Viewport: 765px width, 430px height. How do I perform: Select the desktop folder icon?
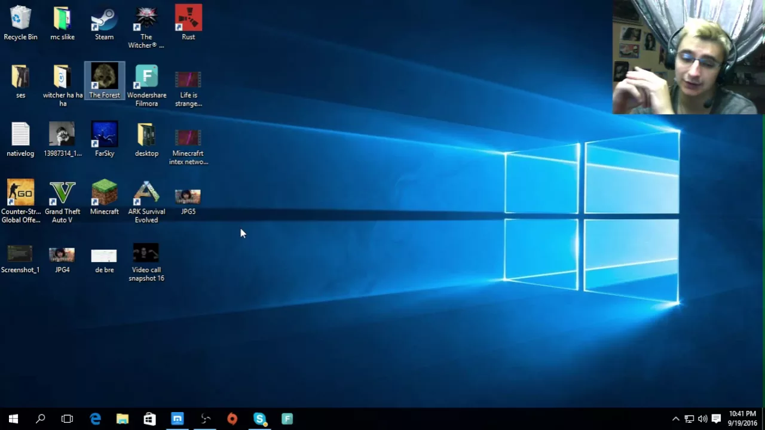coord(146,140)
